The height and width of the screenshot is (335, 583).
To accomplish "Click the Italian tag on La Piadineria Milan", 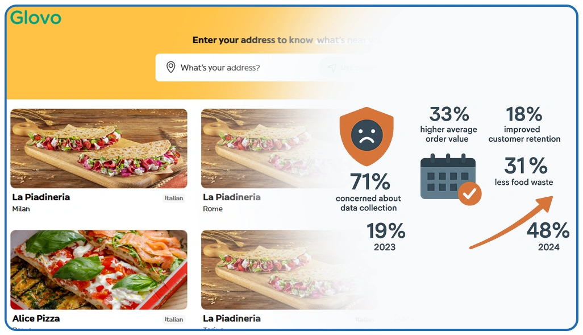I will click(174, 198).
